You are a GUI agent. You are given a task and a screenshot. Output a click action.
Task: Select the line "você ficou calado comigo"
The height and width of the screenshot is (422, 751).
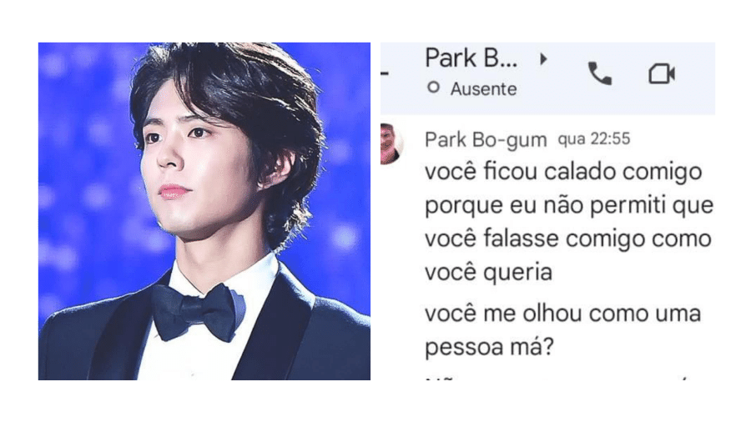coord(563,173)
